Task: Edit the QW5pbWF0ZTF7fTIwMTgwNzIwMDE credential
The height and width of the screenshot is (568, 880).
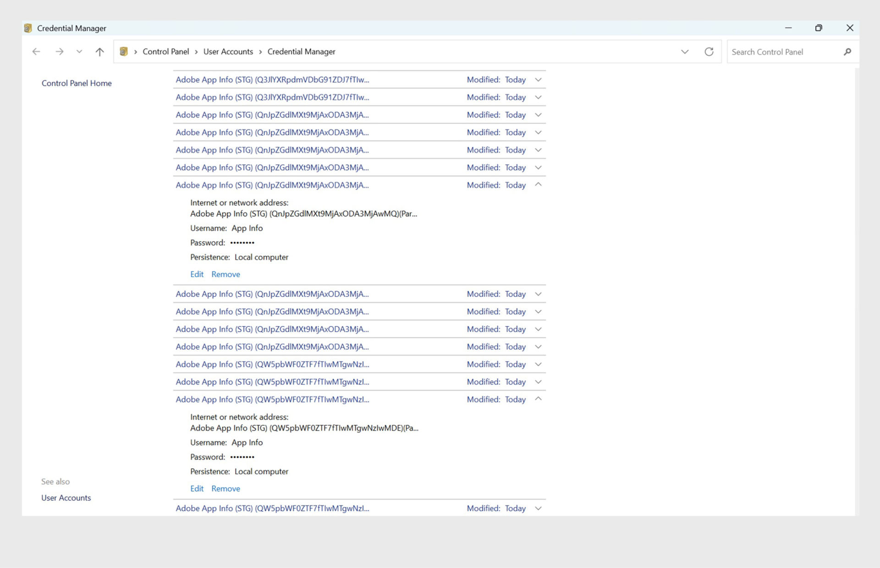Action: coord(197,489)
